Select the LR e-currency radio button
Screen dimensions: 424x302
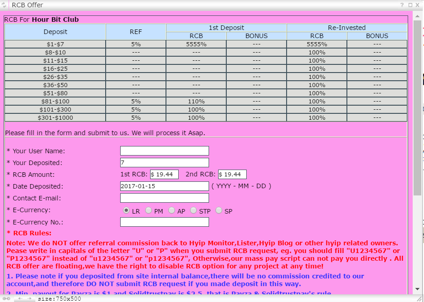point(126,210)
